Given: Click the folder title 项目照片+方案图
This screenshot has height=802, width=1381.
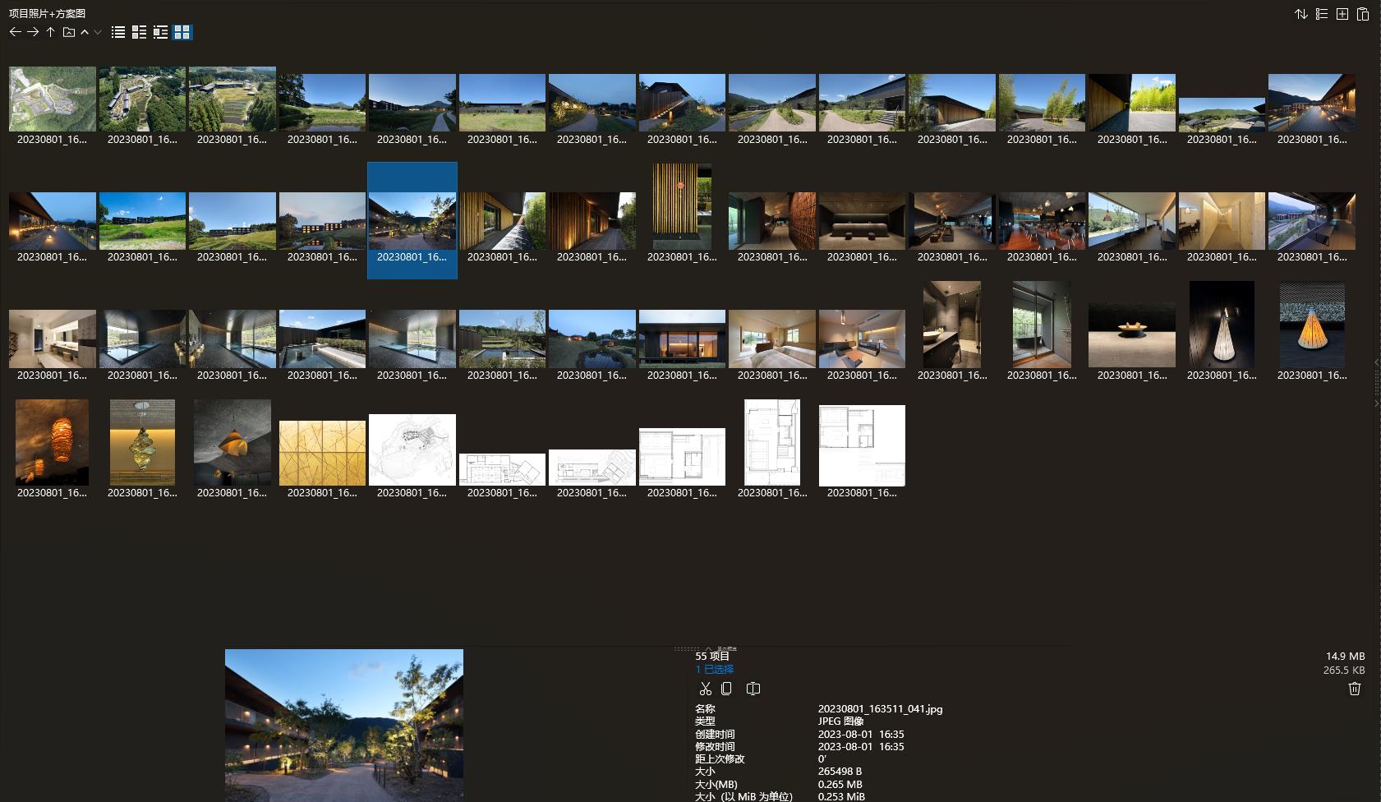Looking at the screenshot, I should pos(47,13).
